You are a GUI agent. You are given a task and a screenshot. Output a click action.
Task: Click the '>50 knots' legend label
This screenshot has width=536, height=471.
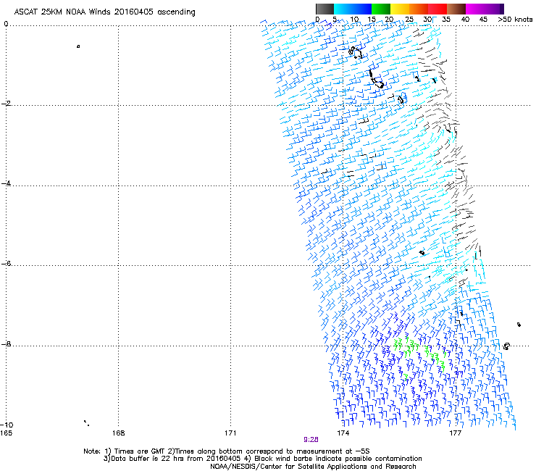click(515, 20)
